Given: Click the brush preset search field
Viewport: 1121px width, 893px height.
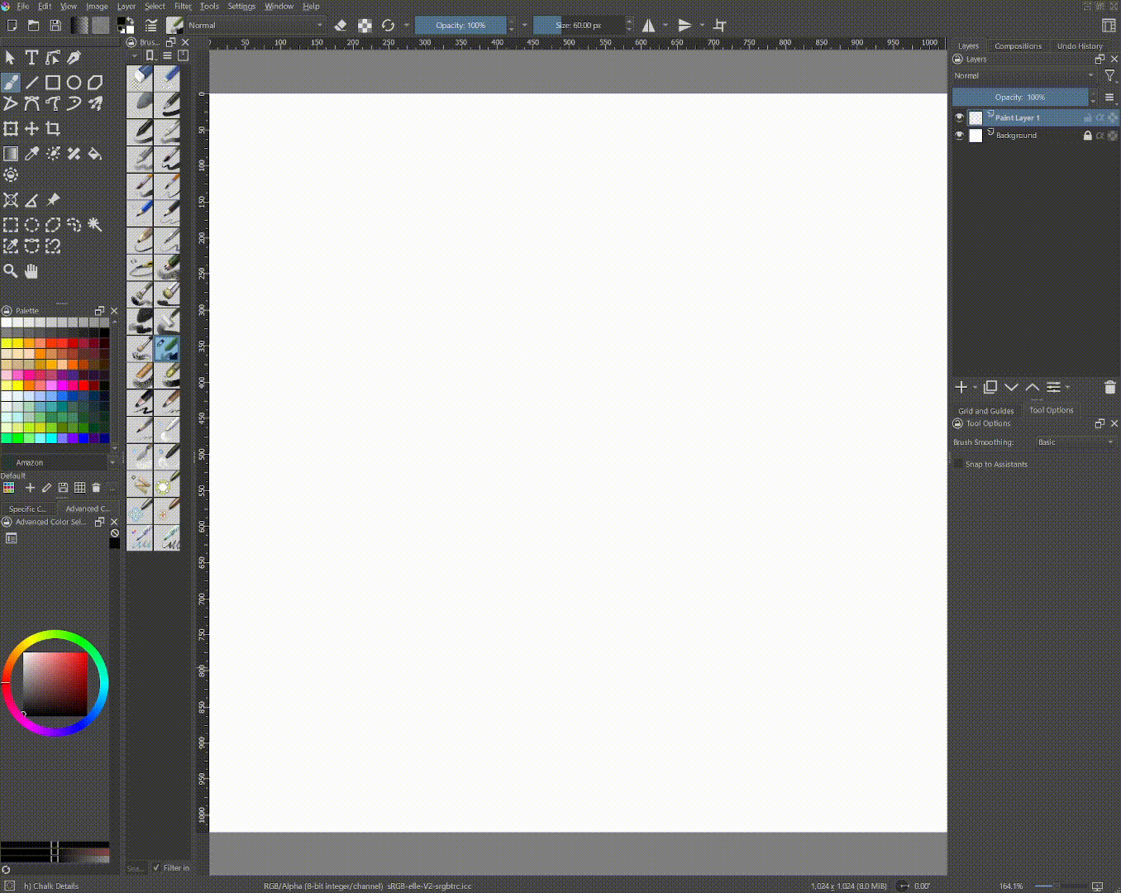Looking at the screenshot, I should pos(136,867).
